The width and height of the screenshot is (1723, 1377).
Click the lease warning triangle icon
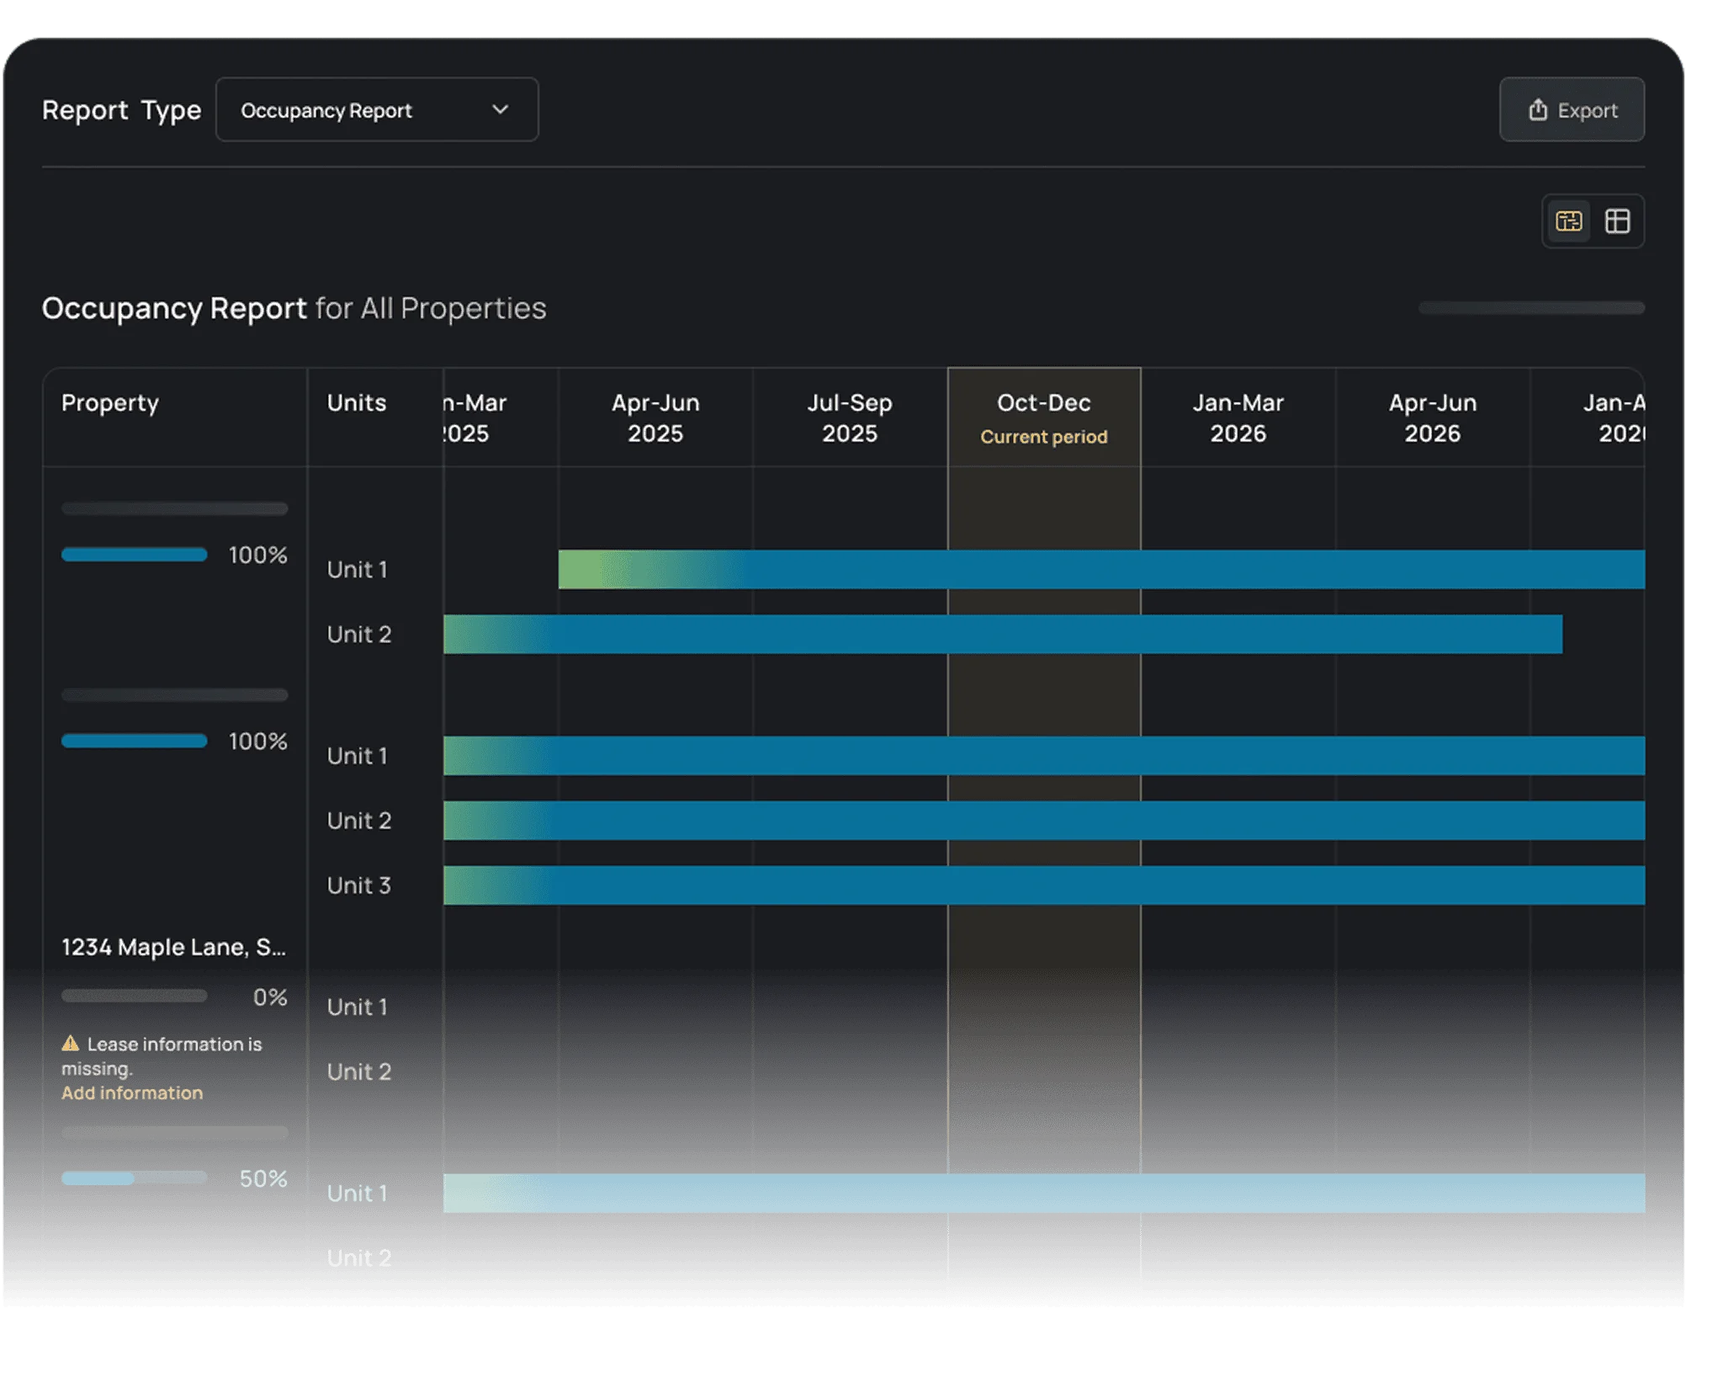70,1044
